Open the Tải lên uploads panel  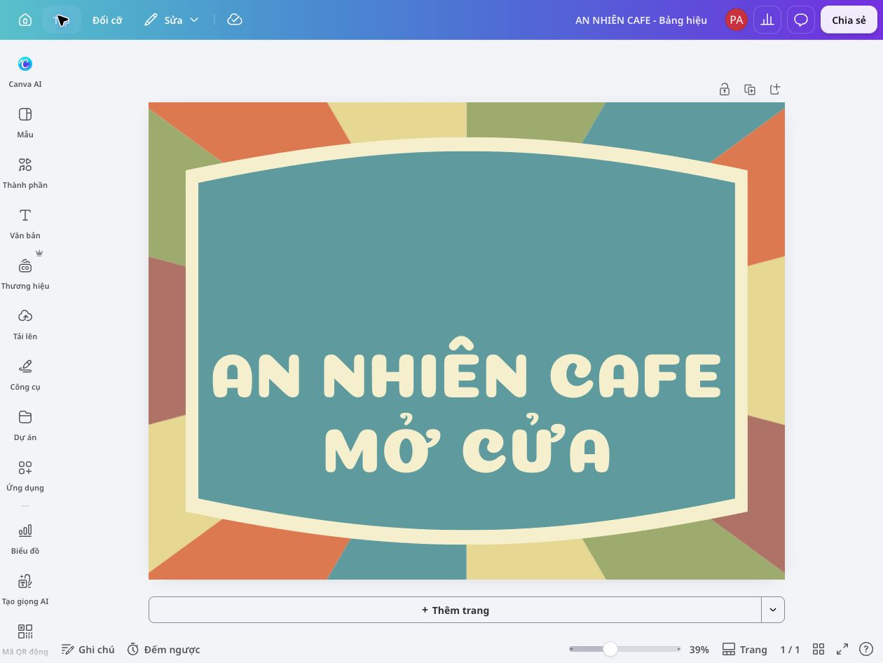tap(25, 324)
